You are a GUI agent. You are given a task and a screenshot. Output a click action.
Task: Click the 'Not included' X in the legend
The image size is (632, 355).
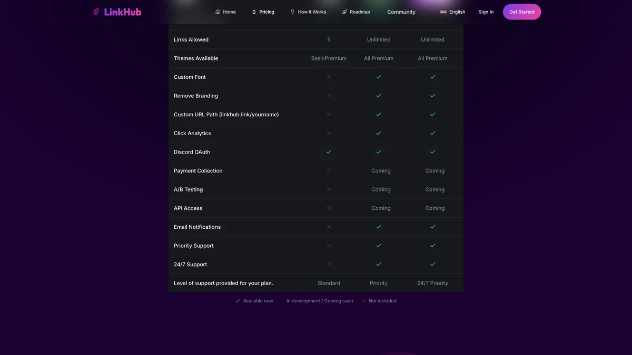(x=363, y=301)
